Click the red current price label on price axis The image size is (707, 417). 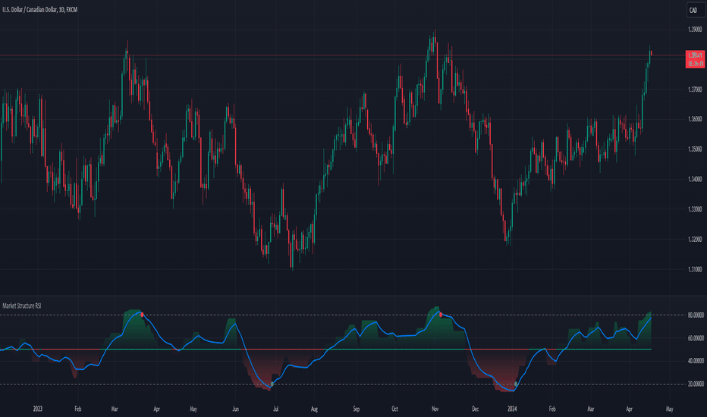[695, 59]
